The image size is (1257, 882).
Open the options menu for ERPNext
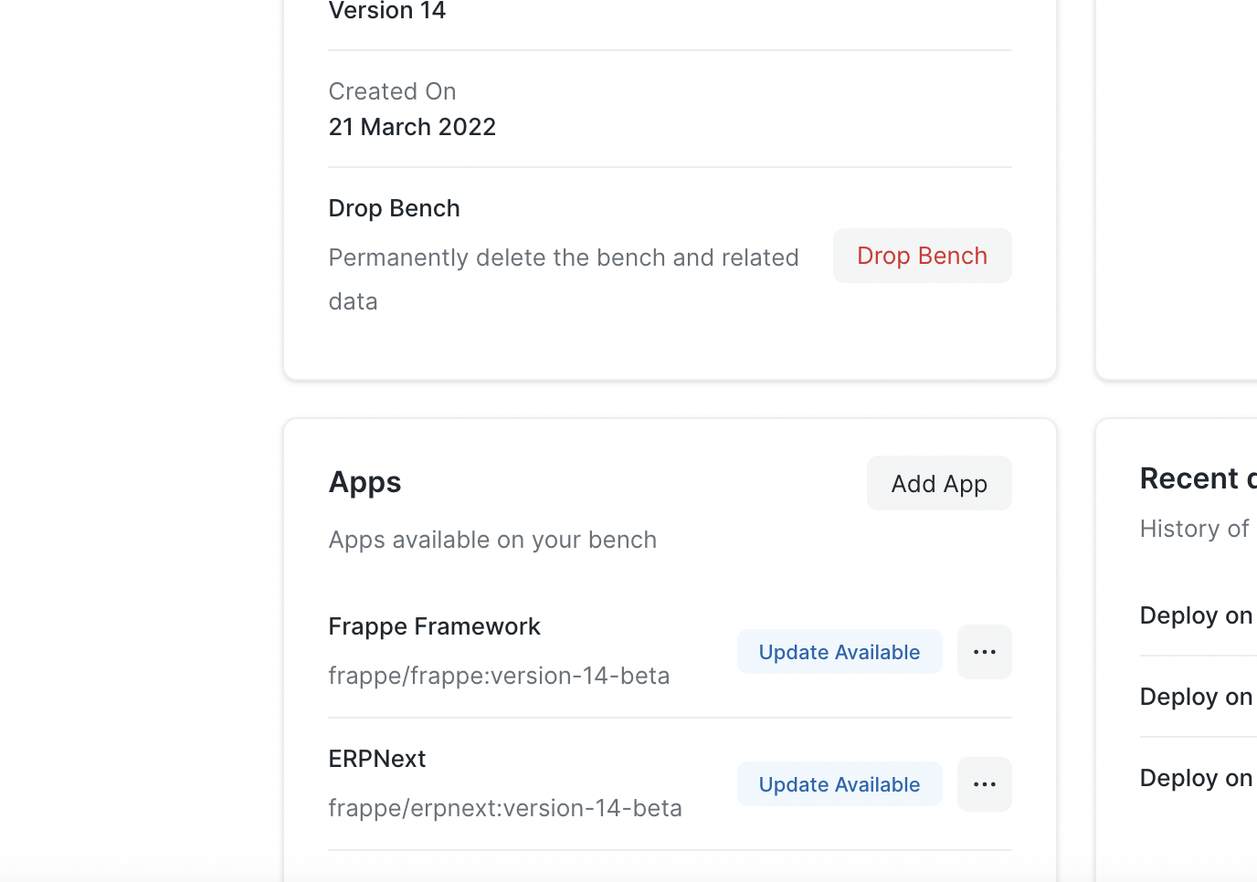click(984, 783)
